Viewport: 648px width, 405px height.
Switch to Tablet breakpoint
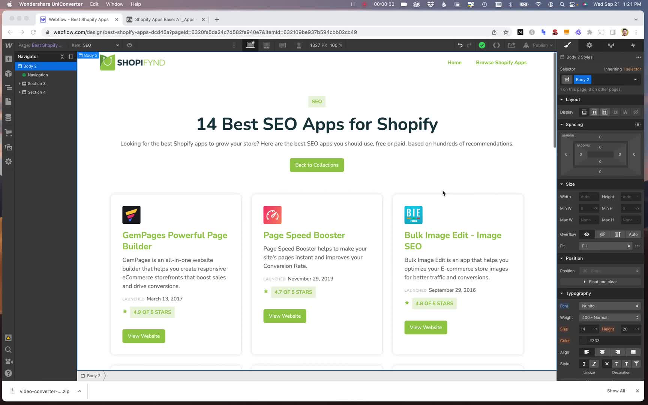(x=266, y=45)
